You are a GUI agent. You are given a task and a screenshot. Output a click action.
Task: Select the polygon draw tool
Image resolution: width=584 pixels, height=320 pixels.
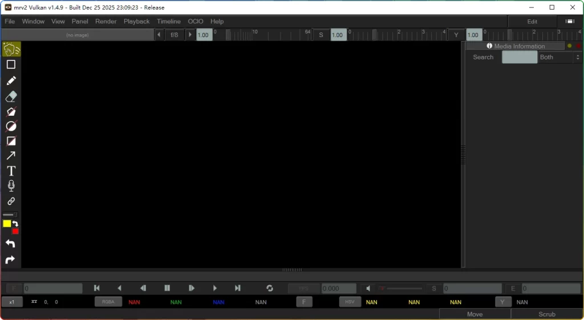tap(11, 112)
